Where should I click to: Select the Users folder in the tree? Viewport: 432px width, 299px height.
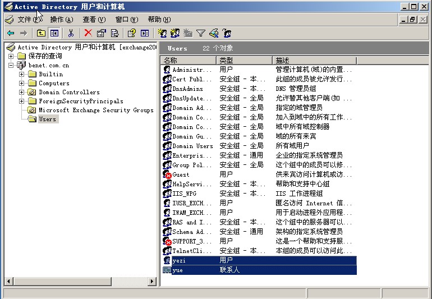(x=47, y=119)
